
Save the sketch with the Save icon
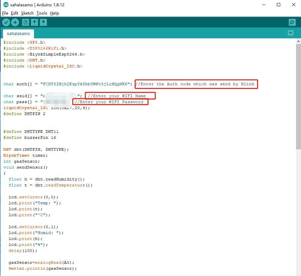tap(43, 22)
